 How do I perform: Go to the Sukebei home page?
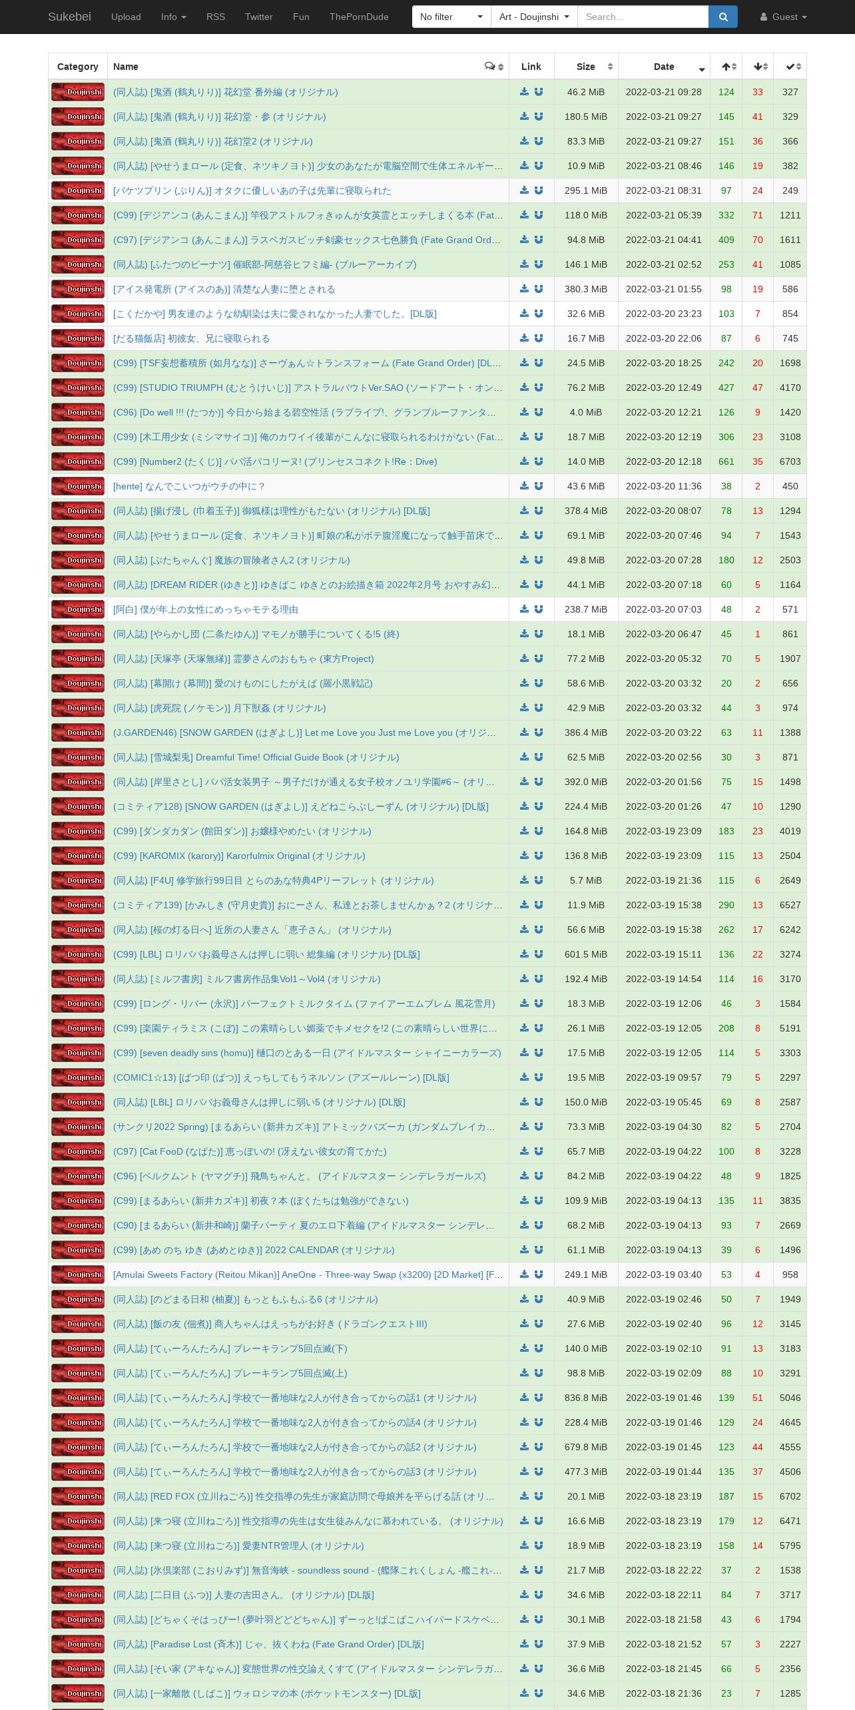click(69, 17)
